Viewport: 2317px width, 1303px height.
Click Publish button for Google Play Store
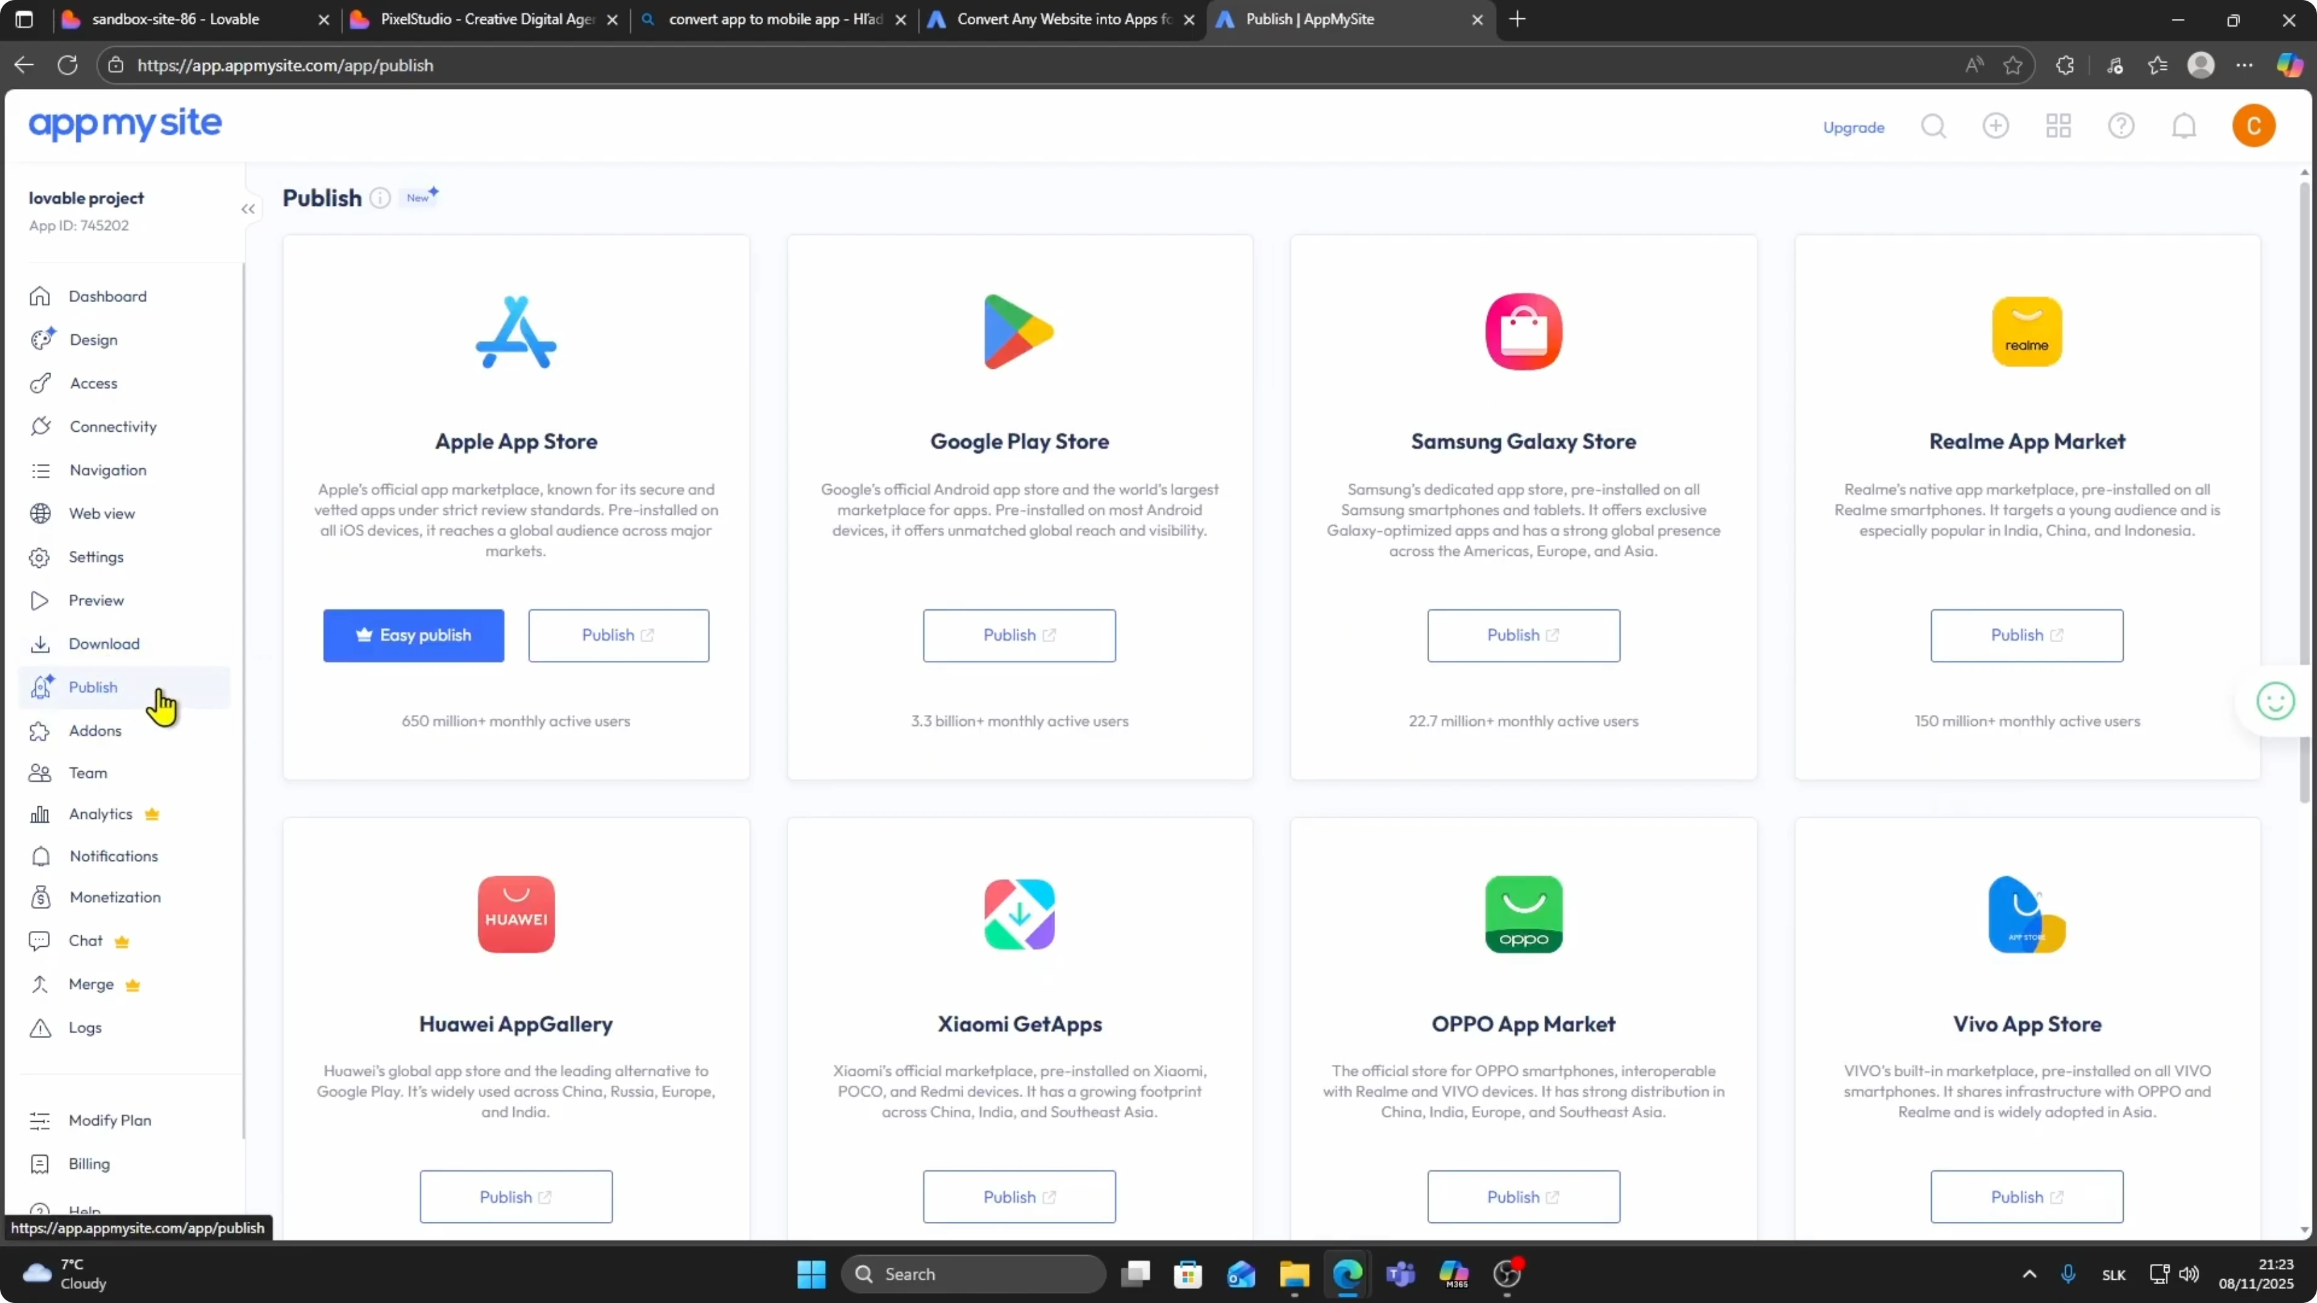pyautogui.click(x=1019, y=636)
